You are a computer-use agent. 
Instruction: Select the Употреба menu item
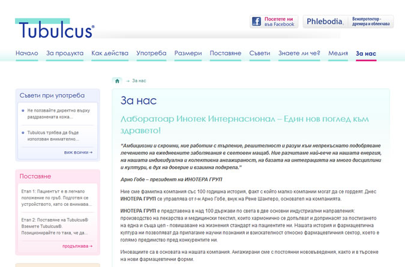151,53
